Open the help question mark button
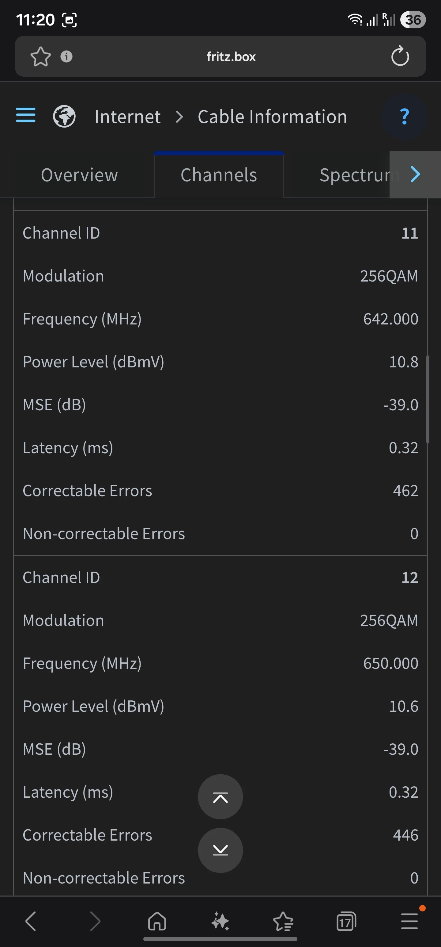441x947 pixels. point(404,117)
